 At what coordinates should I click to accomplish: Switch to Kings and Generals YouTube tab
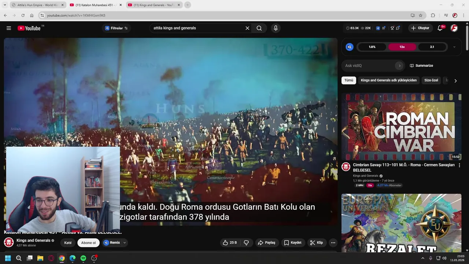pyautogui.click(x=154, y=5)
